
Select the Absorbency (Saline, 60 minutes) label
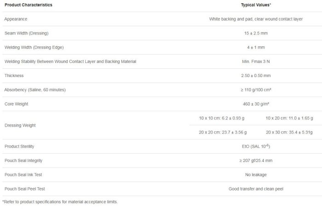(35, 90)
